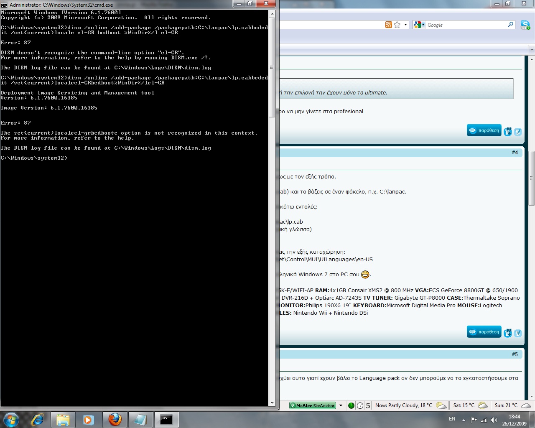The width and height of the screenshot is (535, 428).
Task: Bookmark this page with the star icon
Action: (x=397, y=25)
